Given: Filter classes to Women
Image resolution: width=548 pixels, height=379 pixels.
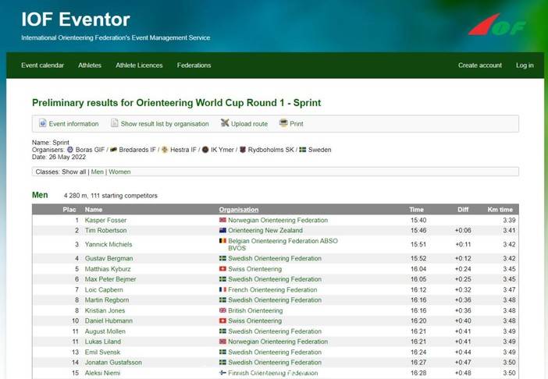Looking at the screenshot, I should (x=119, y=172).
